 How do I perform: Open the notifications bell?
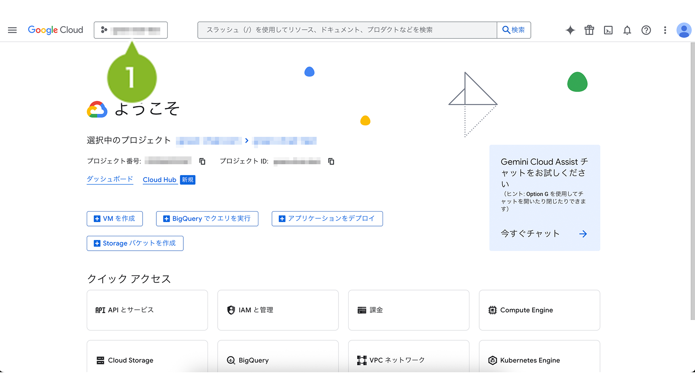[x=627, y=30]
